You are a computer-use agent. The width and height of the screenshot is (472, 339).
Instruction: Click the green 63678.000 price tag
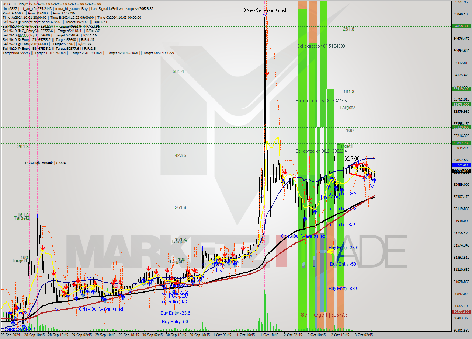click(x=461, y=105)
